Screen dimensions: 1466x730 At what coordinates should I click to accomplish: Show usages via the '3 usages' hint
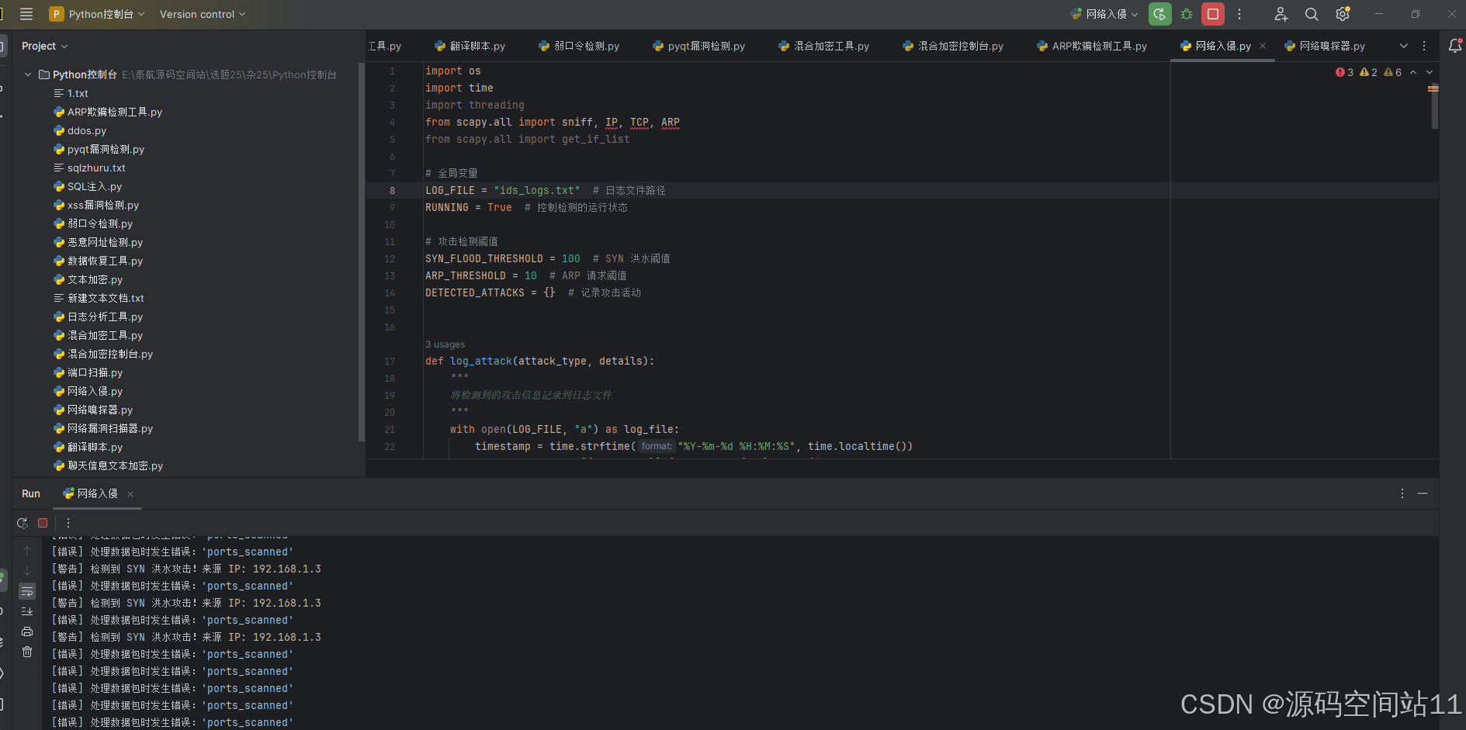(445, 344)
